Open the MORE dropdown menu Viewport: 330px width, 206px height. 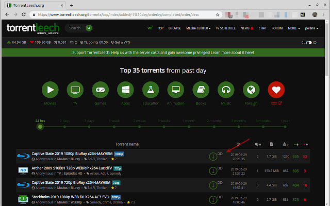point(294,28)
